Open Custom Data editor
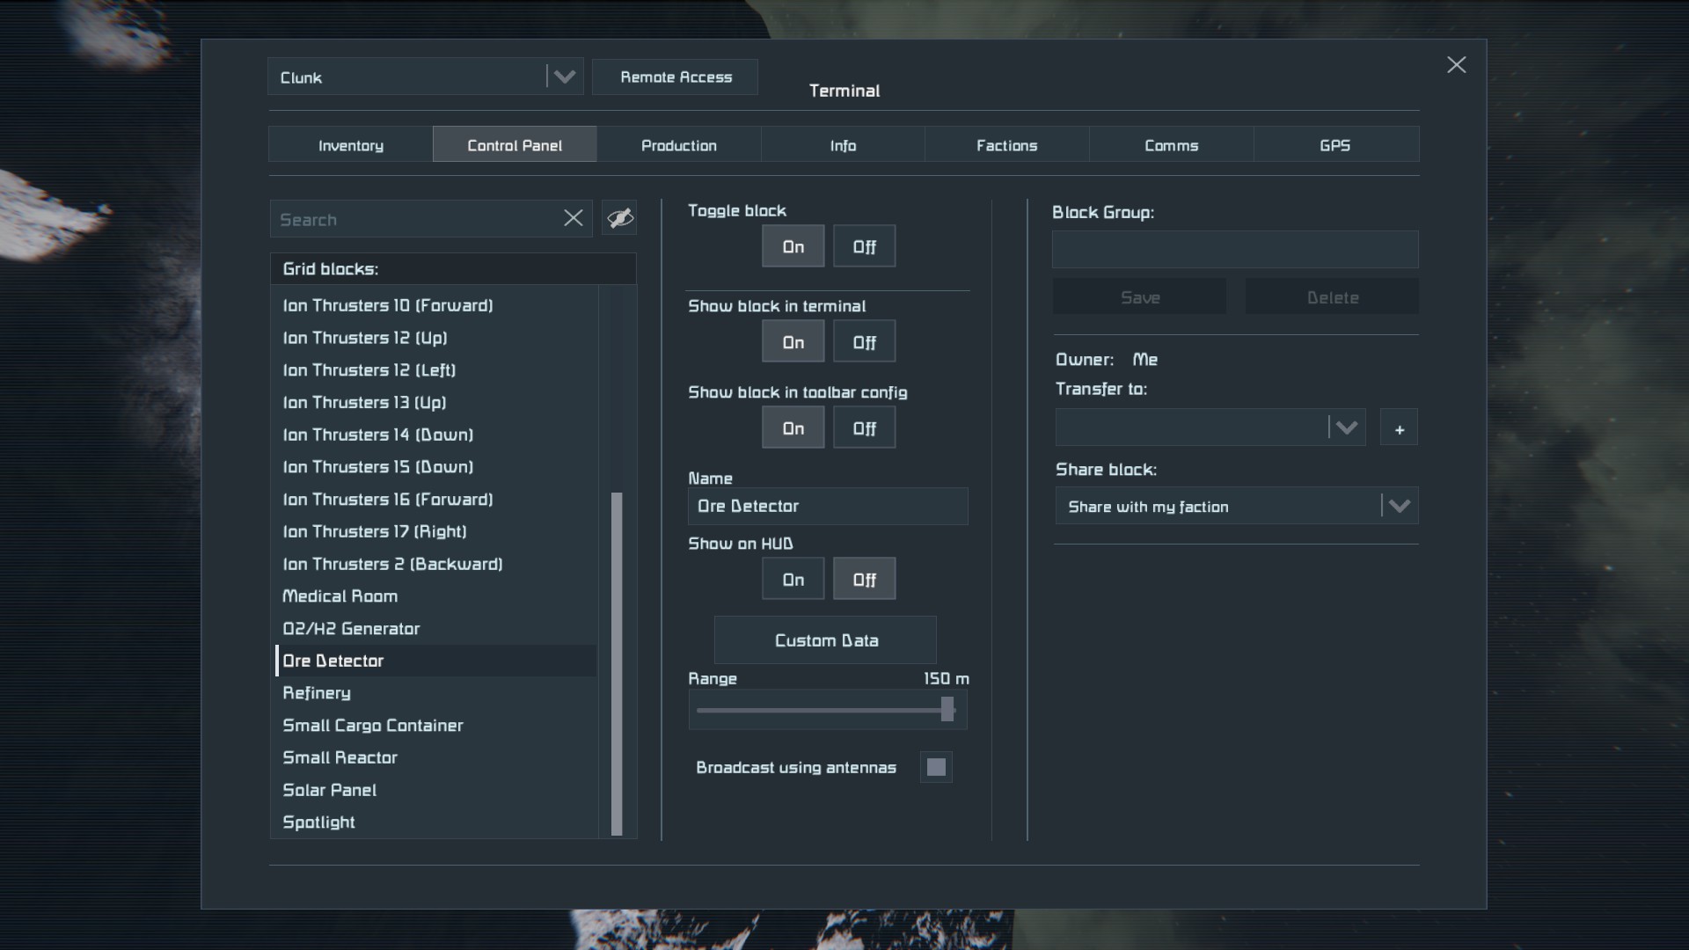This screenshot has width=1689, height=950. (x=825, y=640)
